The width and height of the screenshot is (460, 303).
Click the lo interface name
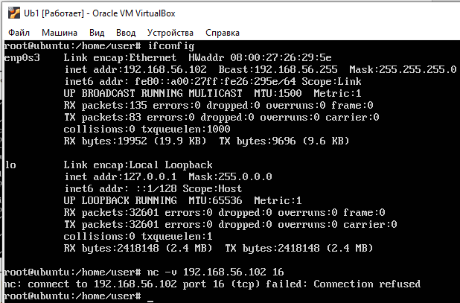click(x=10, y=165)
